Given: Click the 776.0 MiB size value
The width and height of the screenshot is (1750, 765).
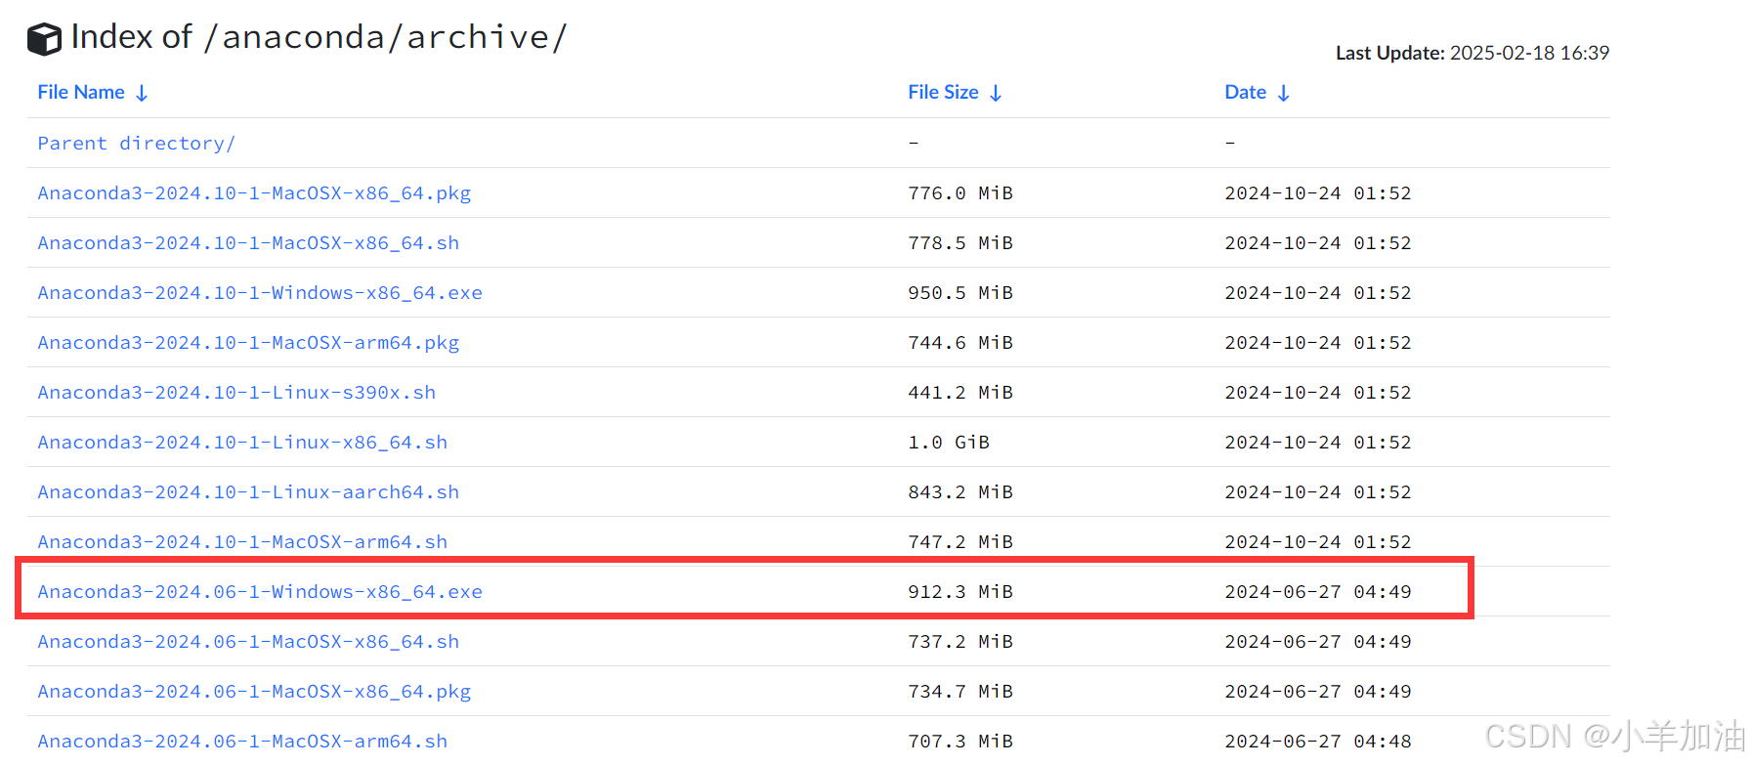Looking at the screenshot, I should (x=960, y=193).
